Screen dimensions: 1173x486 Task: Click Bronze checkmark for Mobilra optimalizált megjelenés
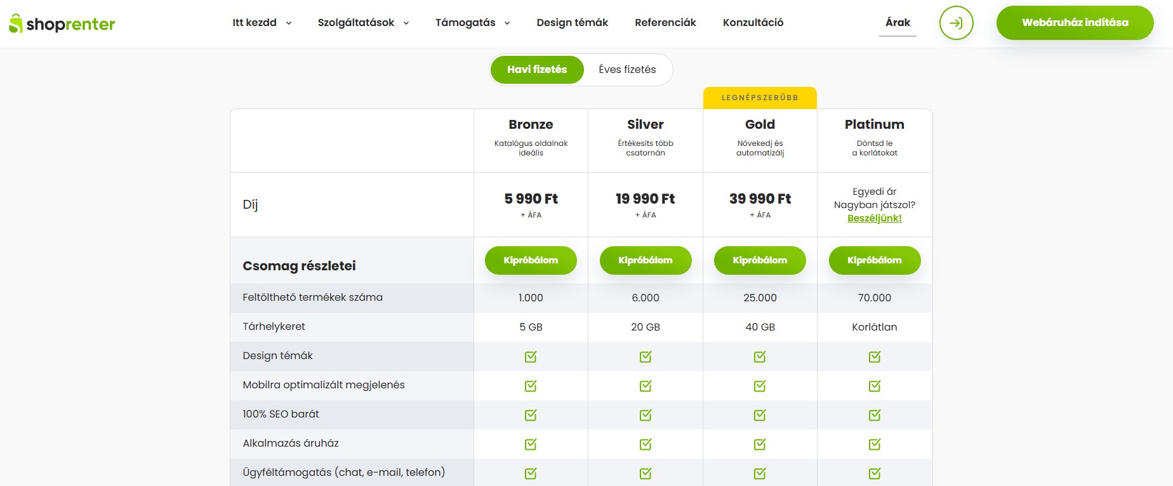(x=531, y=386)
